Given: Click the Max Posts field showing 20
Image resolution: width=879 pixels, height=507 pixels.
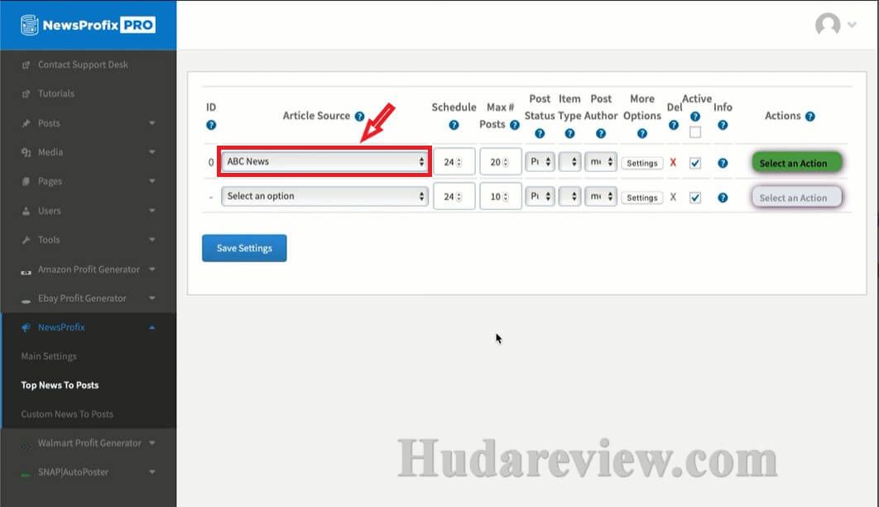Looking at the screenshot, I should click(x=501, y=162).
